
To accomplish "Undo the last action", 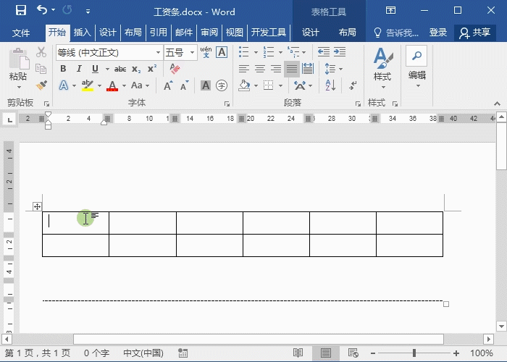I will click(x=42, y=10).
